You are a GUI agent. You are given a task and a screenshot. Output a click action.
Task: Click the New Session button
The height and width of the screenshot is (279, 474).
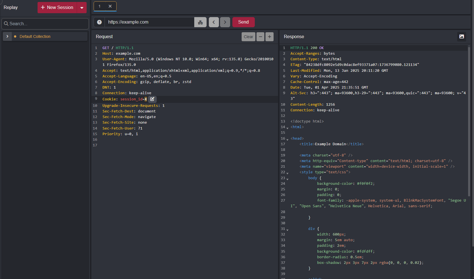point(57,8)
